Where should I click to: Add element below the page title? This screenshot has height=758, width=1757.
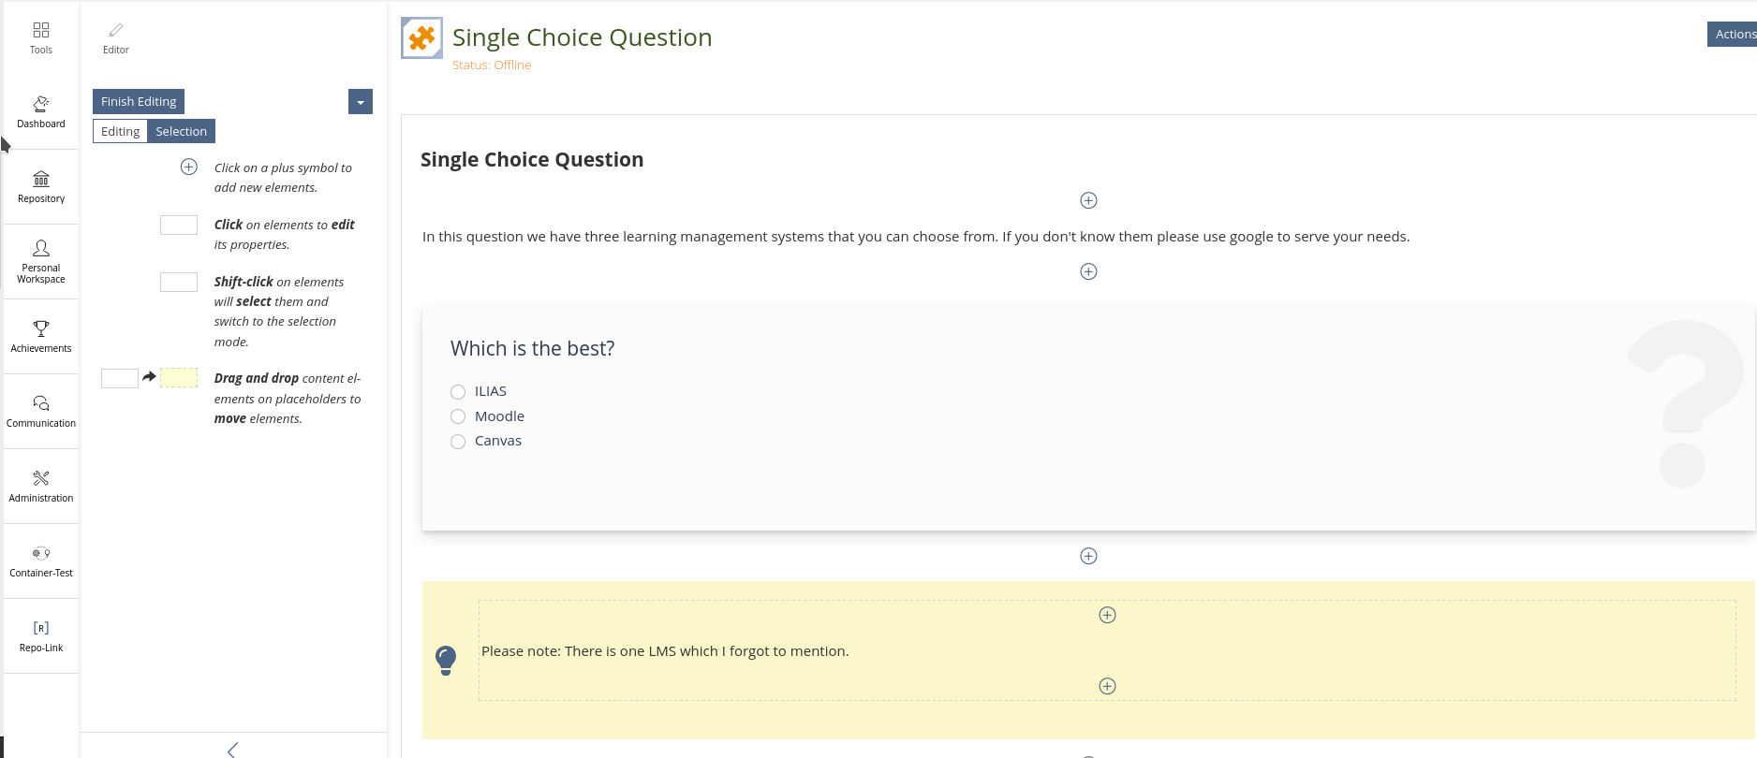pyautogui.click(x=1088, y=200)
